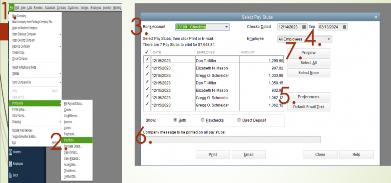Click the AMOUNT column header
391x183 pixels.
(x=248, y=52)
